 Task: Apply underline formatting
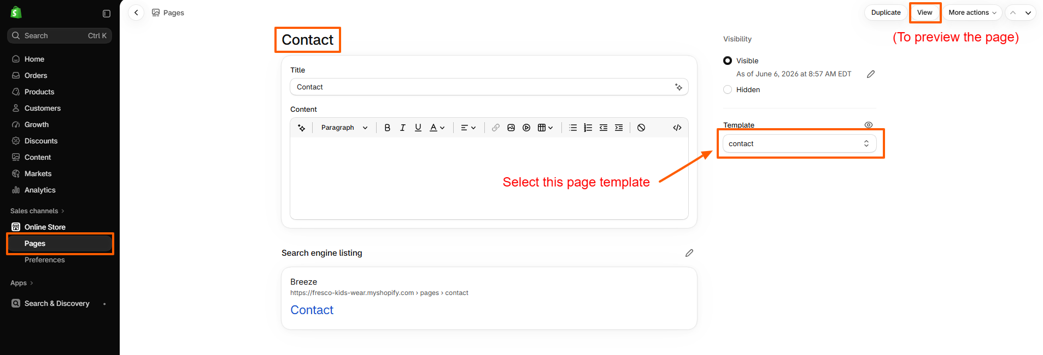(418, 128)
